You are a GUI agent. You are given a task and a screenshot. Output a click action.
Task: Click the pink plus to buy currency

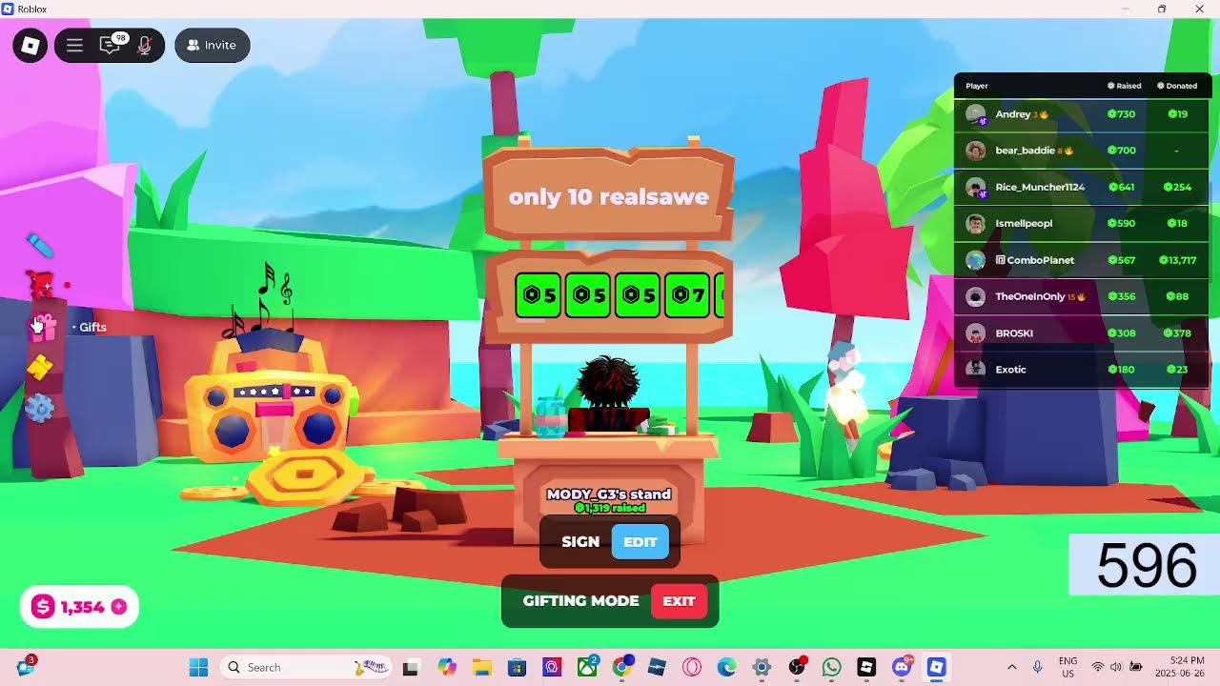[x=119, y=607]
